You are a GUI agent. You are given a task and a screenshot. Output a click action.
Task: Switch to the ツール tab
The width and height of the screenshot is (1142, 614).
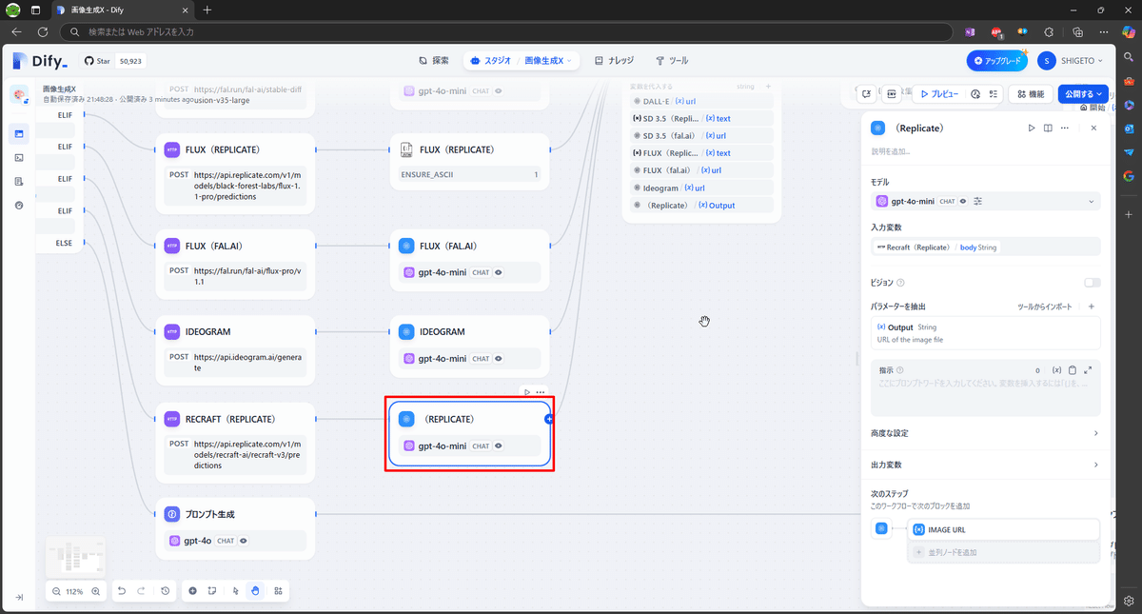point(671,60)
